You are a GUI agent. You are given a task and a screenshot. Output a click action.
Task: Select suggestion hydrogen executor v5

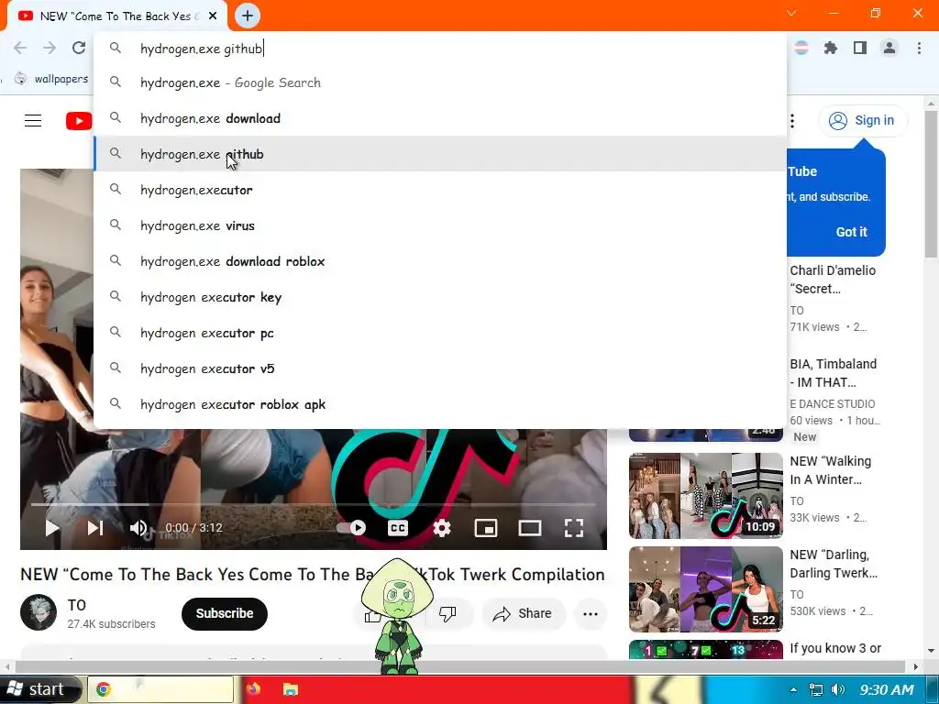pos(440,368)
